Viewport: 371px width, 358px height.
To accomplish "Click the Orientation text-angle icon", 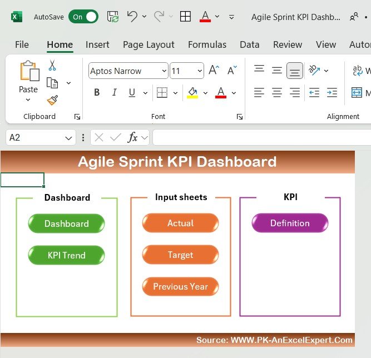I will (x=314, y=70).
